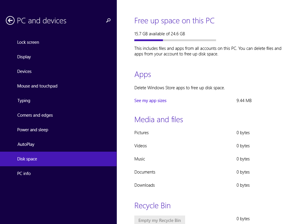Click the Media and files heading

pyautogui.click(x=159, y=120)
